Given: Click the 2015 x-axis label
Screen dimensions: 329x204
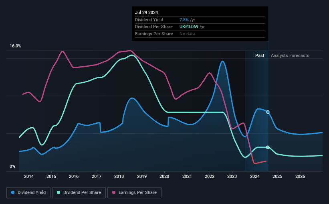Looking at the screenshot, I should coord(51,176).
